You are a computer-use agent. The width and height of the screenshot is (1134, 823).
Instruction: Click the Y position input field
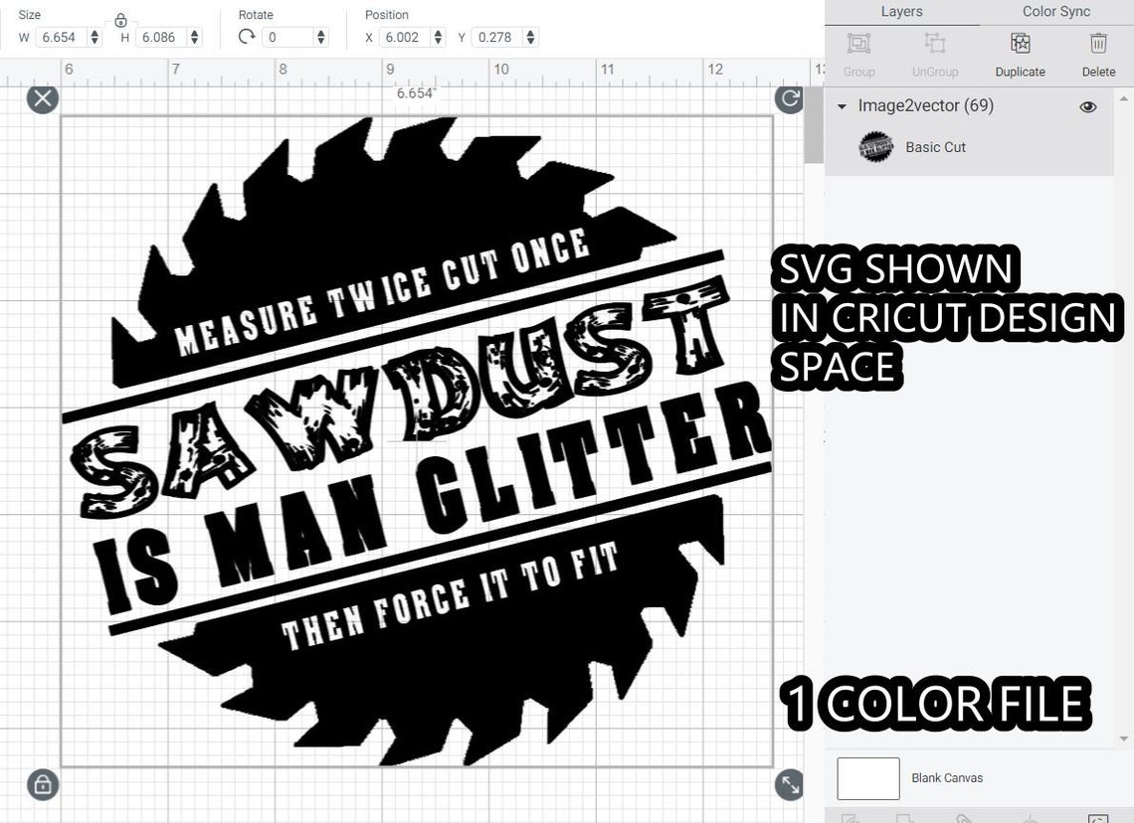click(495, 36)
